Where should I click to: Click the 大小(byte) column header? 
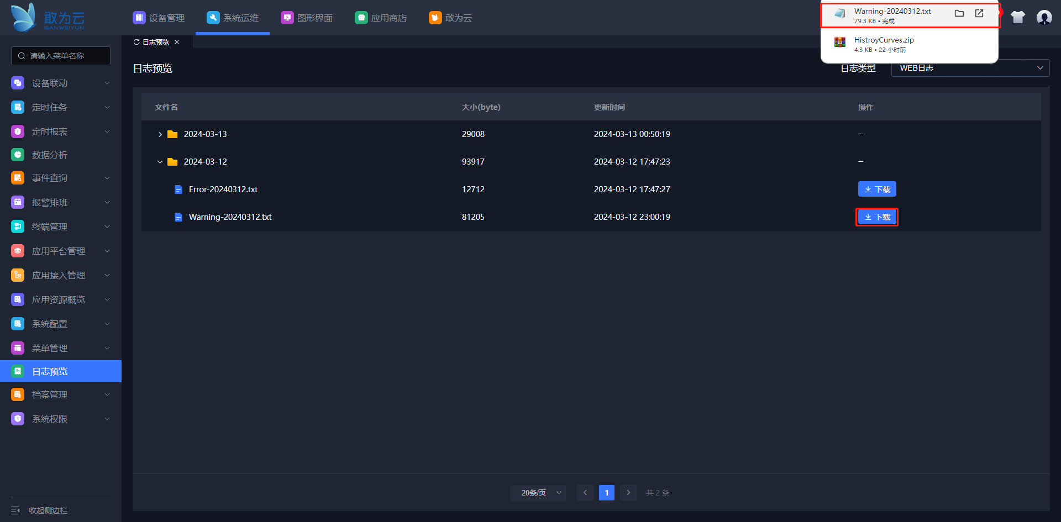point(481,107)
